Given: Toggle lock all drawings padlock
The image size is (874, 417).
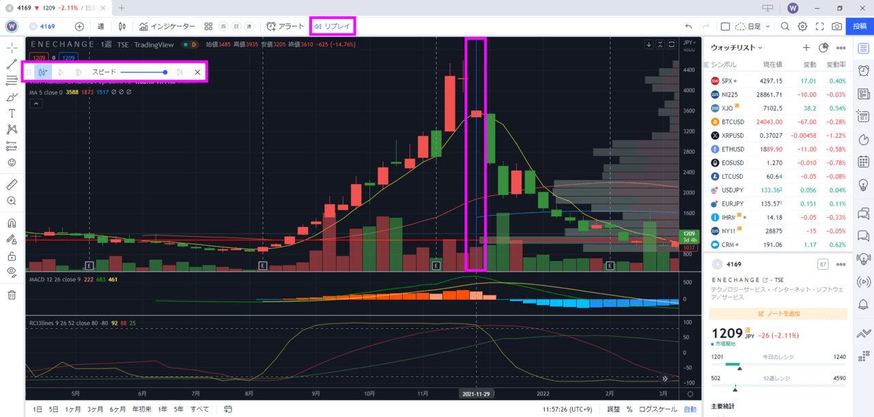Looking at the screenshot, I should coord(12,256).
